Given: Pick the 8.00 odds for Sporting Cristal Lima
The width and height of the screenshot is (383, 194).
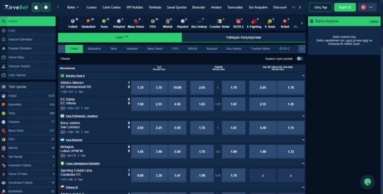Looking at the screenshot, I should tap(140, 176).
